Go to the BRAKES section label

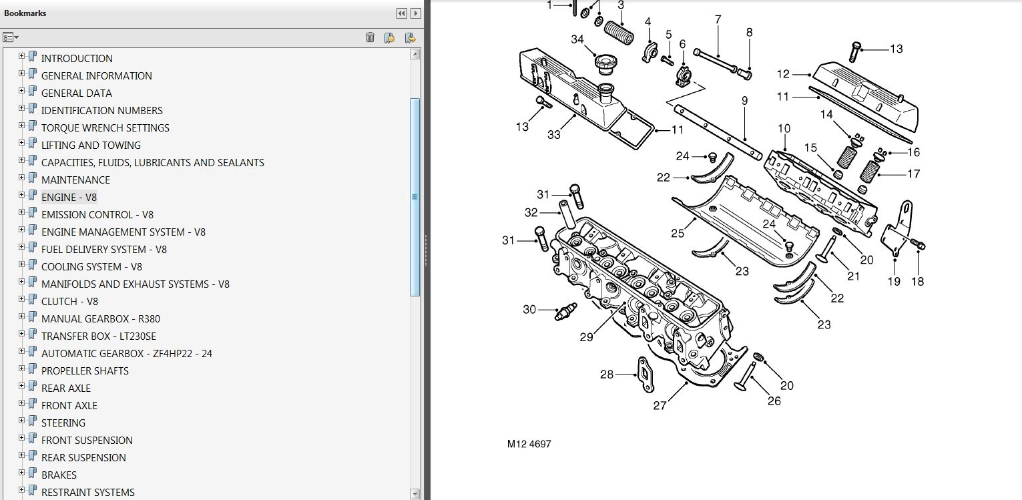click(x=59, y=475)
